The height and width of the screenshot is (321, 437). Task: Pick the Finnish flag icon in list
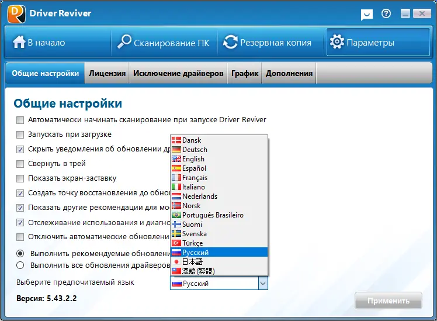click(x=176, y=224)
